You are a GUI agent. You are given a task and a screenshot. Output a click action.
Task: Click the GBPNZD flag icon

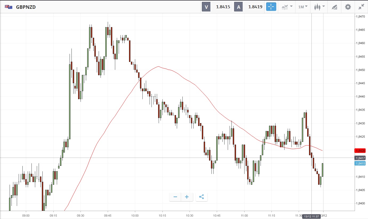tap(9, 7)
